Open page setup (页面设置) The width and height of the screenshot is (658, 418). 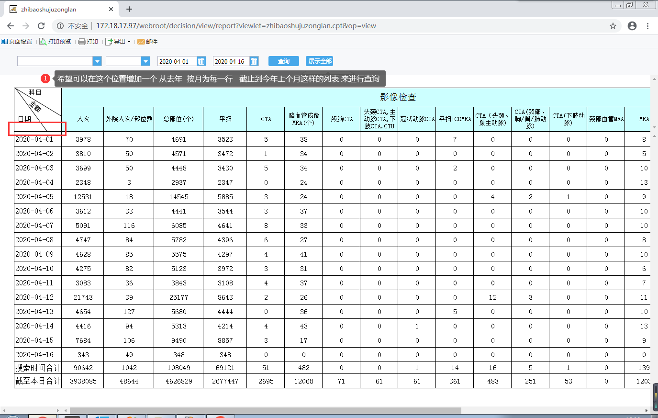point(17,42)
